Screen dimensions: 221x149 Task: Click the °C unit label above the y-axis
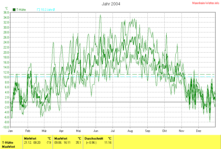[6, 8]
